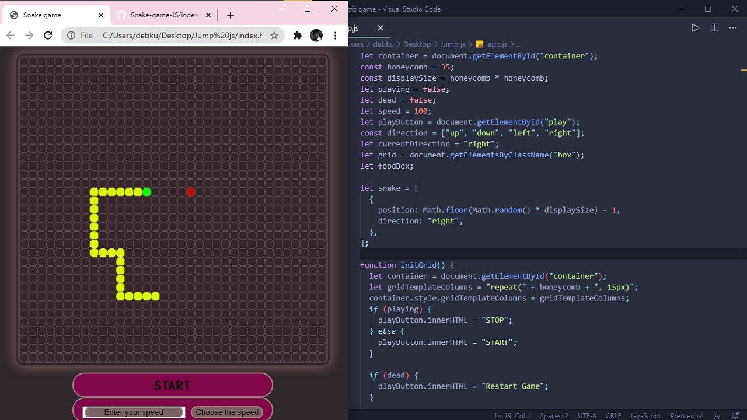This screenshot has width=747, height=420.
Task: Change language mode from JavaScript
Action: (645, 415)
